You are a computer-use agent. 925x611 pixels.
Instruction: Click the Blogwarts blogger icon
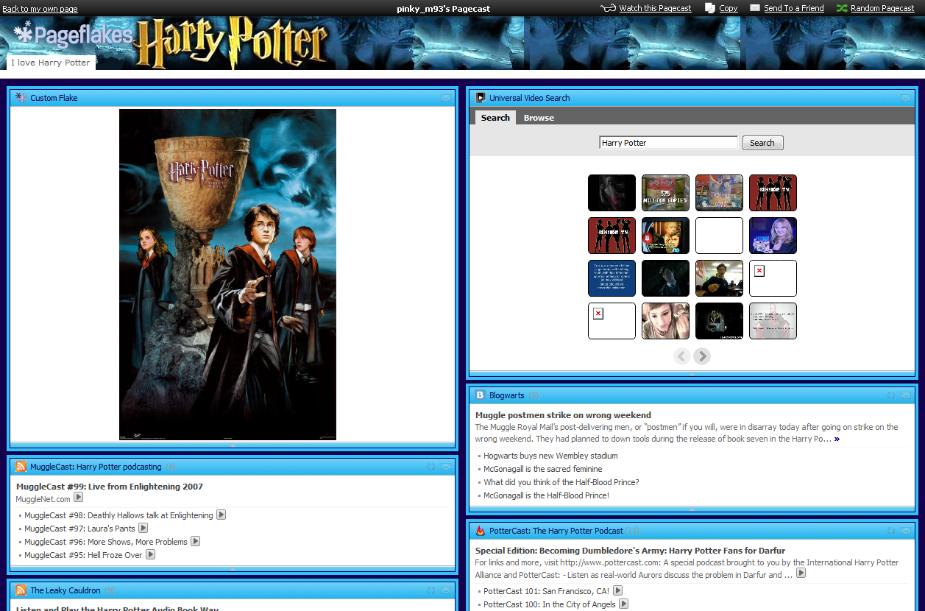pos(481,395)
